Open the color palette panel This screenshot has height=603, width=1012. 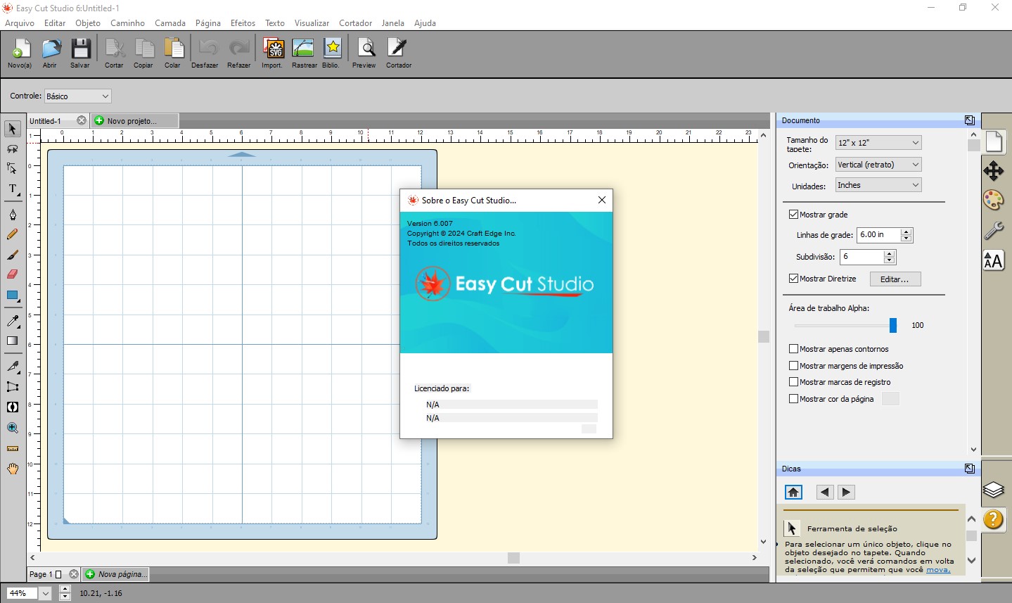pyautogui.click(x=994, y=200)
